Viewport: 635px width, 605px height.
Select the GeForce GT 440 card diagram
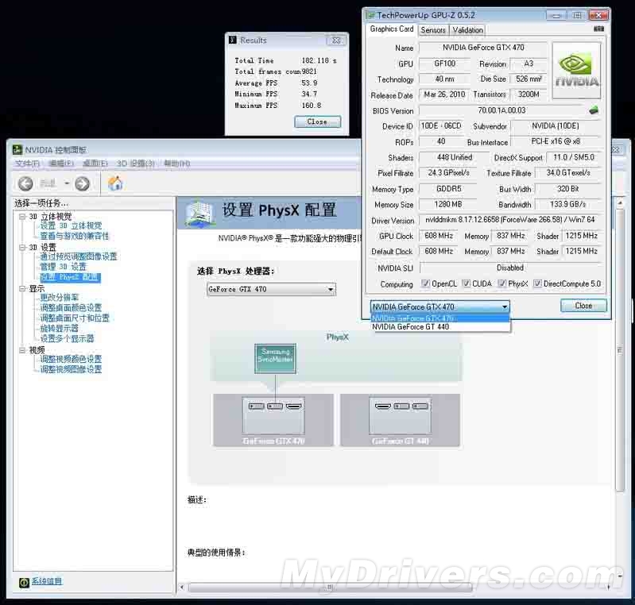point(400,420)
